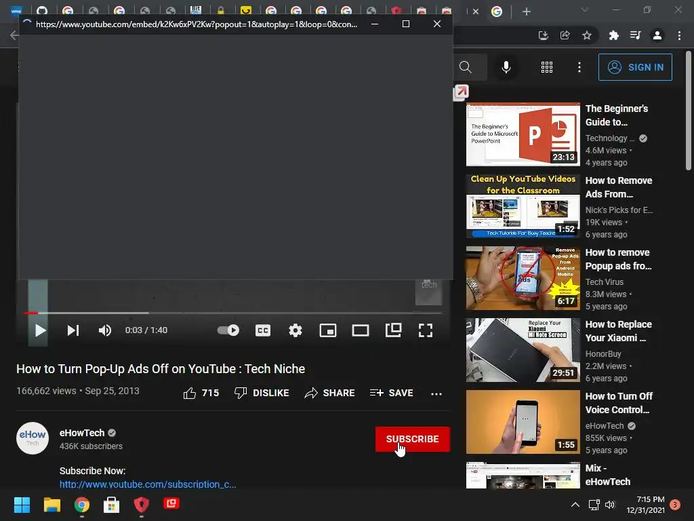Click the pop-out player icon in controls
This screenshot has height=521, width=694.
[x=393, y=330]
